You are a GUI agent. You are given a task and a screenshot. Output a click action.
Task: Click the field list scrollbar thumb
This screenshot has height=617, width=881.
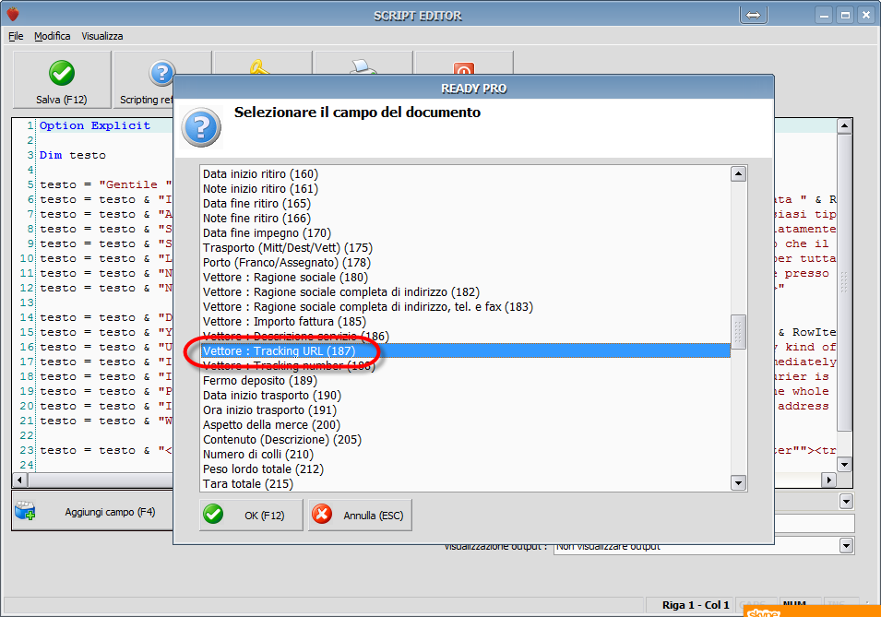[738, 331]
